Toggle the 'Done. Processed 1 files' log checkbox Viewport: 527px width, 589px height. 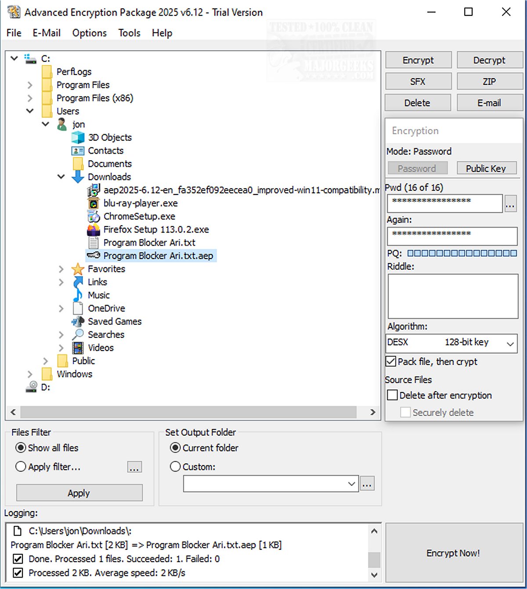click(x=18, y=559)
